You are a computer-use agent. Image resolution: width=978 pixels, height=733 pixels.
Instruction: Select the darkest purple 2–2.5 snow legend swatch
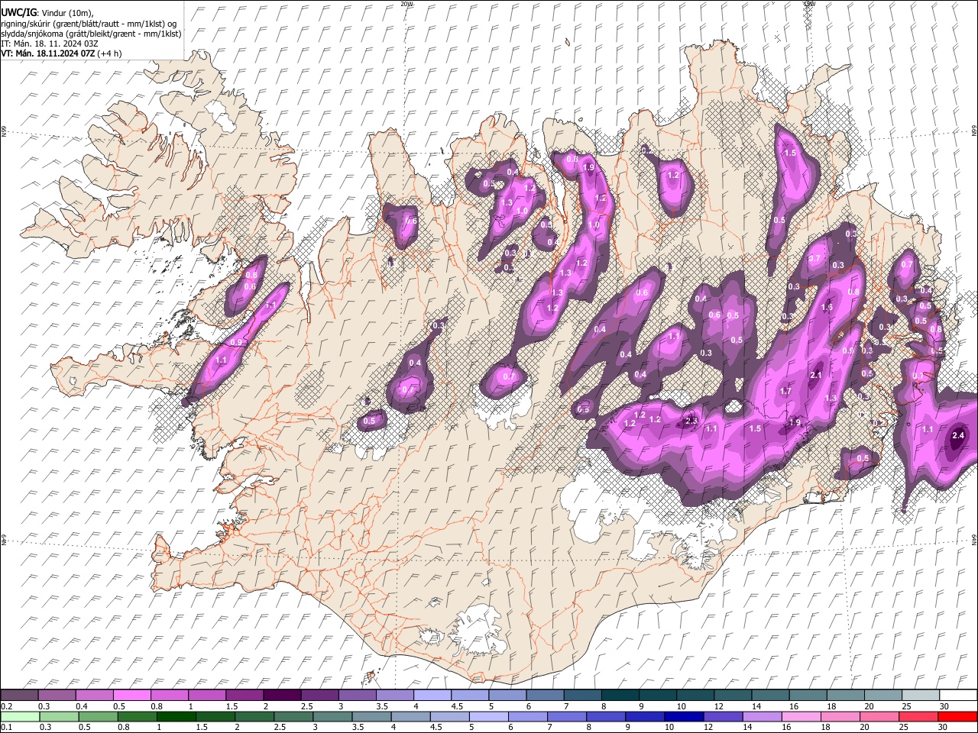282,696
